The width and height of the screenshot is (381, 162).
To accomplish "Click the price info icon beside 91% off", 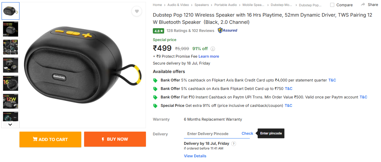I will click(x=213, y=49).
